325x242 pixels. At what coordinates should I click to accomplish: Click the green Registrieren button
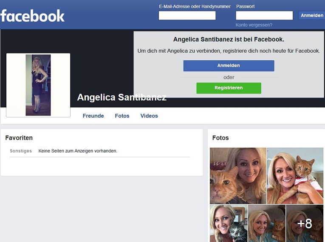coord(229,88)
